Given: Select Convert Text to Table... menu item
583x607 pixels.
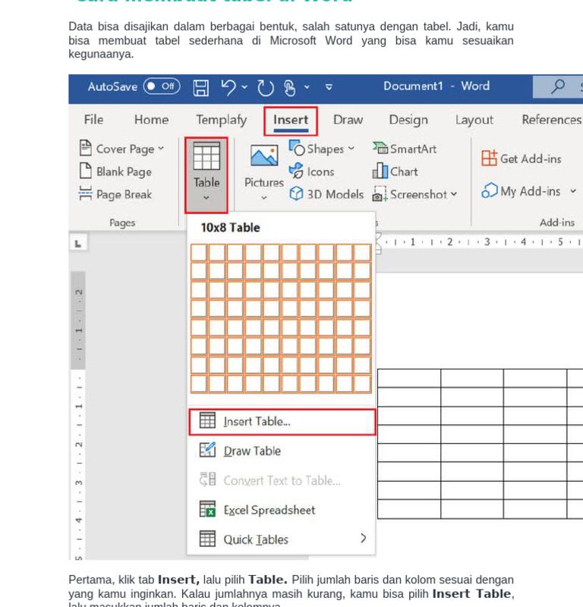Looking at the screenshot, I should (281, 480).
